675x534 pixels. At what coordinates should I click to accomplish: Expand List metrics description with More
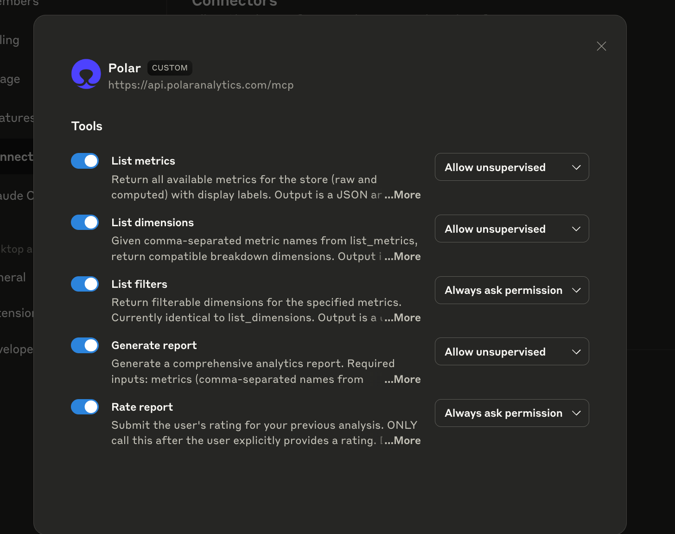pyautogui.click(x=402, y=195)
